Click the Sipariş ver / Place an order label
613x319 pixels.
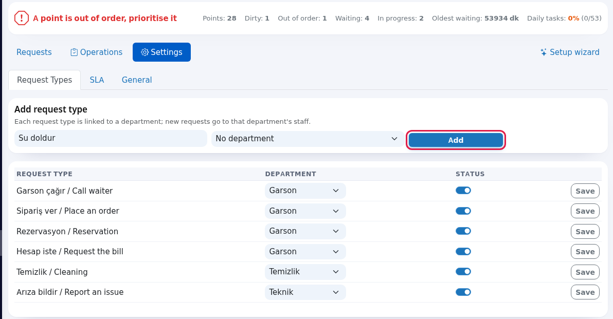point(68,211)
